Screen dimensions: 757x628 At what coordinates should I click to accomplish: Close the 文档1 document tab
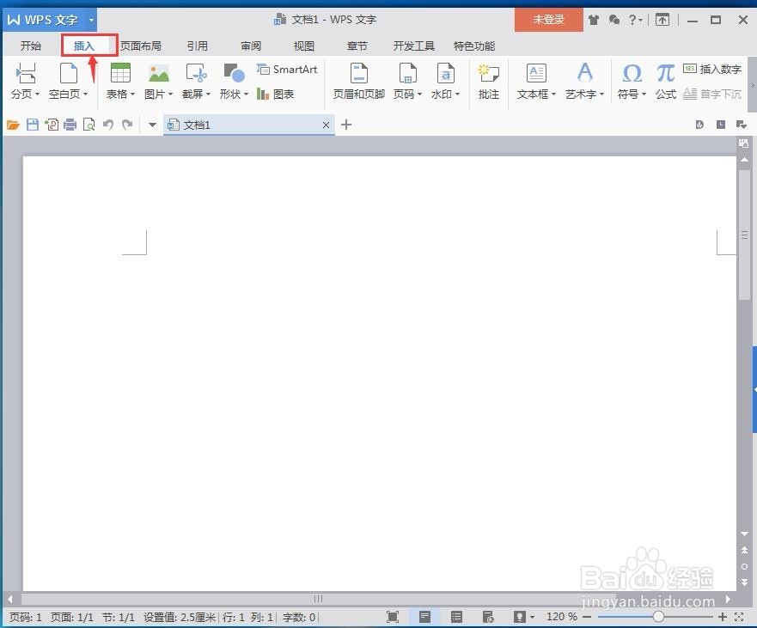(326, 125)
